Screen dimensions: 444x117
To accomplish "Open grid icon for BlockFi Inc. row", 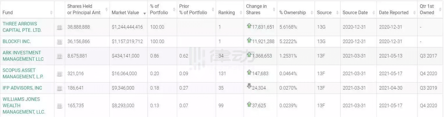I will [x=60, y=42].
